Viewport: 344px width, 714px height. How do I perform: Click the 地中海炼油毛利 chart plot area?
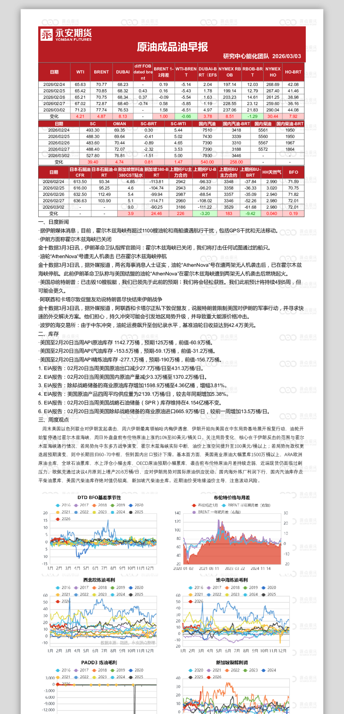pyautogui.click(x=236, y=620)
